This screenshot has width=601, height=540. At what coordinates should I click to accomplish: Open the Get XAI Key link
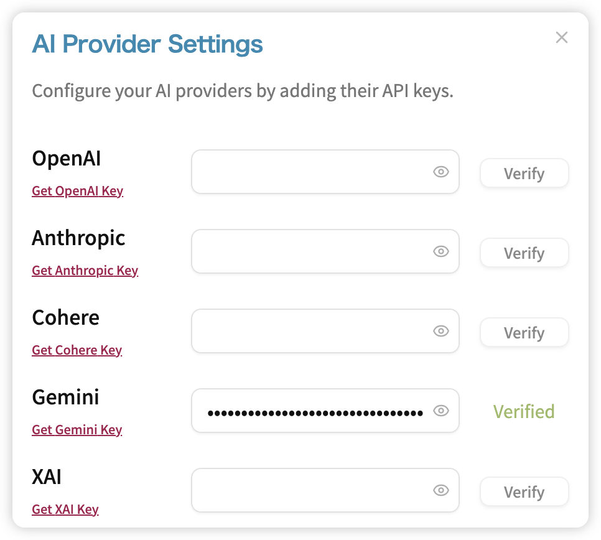tap(65, 510)
